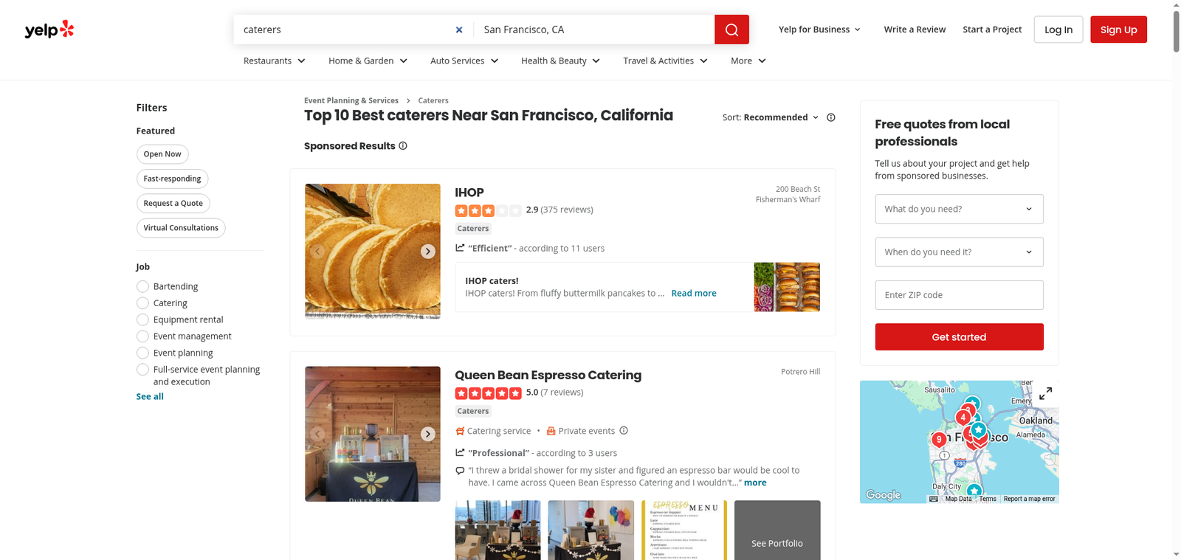Screen dimensions: 1181x560
Task: Click See all under Job filters
Action: [x=150, y=396]
